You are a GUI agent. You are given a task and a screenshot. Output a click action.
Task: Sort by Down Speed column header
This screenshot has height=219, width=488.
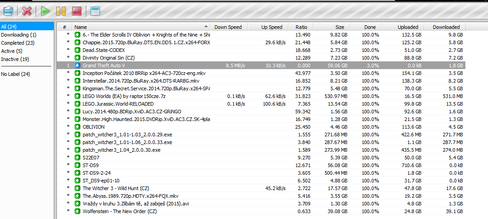click(228, 27)
